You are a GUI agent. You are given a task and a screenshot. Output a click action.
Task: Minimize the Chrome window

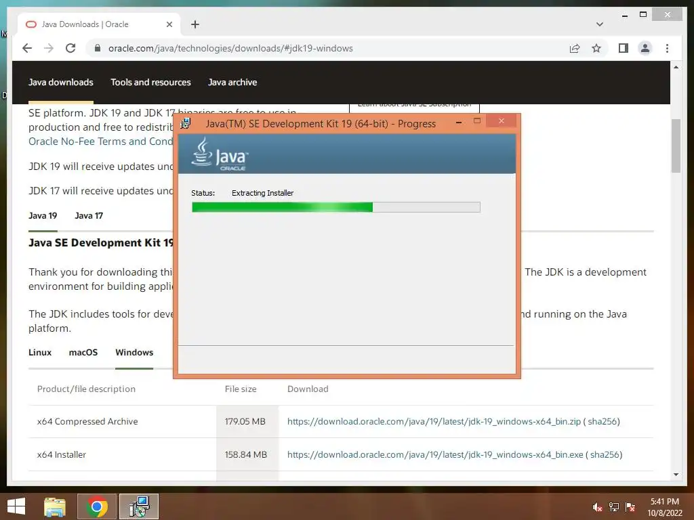(x=624, y=15)
